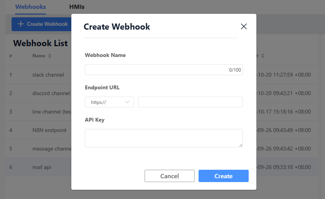Screen dimensions: 325x199
Task: Choose the message channel webhook entry
Action: pyautogui.click(x=52, y=149)
